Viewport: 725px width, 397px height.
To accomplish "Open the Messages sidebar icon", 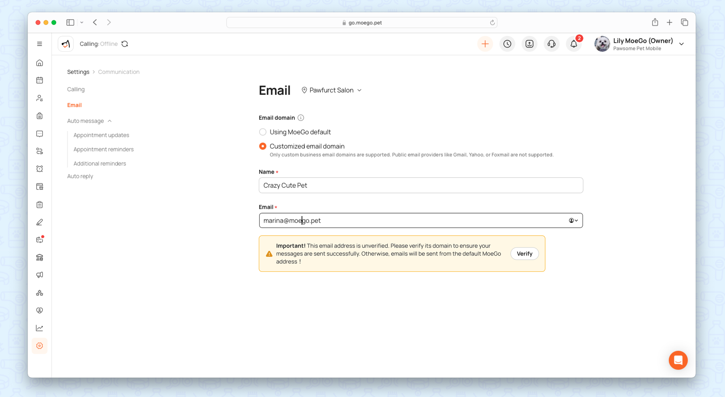I will [x=40, y=134].
